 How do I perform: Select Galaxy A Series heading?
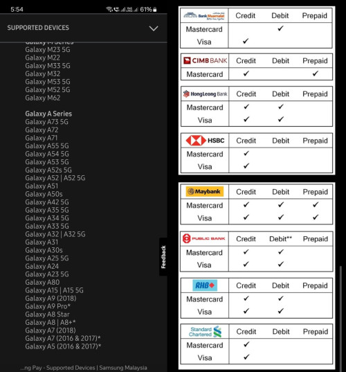pos(48,114)
